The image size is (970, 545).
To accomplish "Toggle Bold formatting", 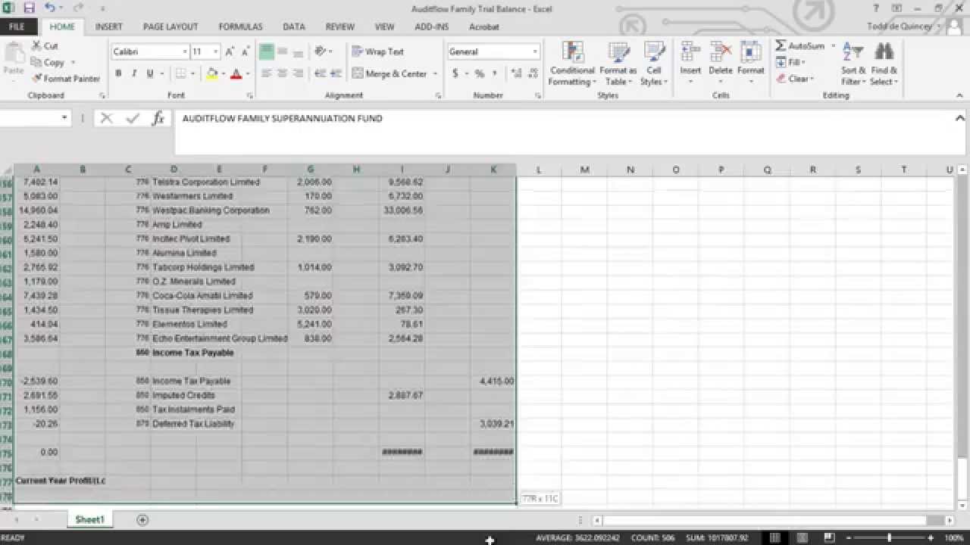I will (118, 73).
